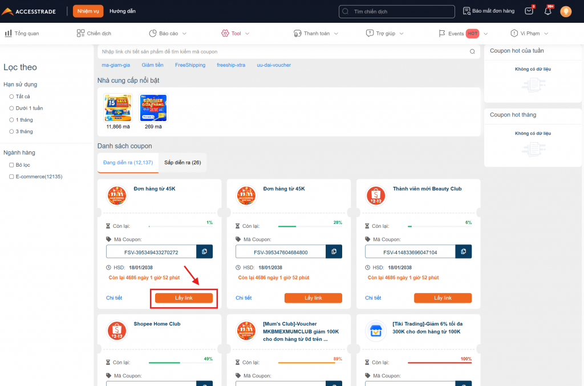
Task: Click the Trợ giúp help bubble icon
Action: 370,33
